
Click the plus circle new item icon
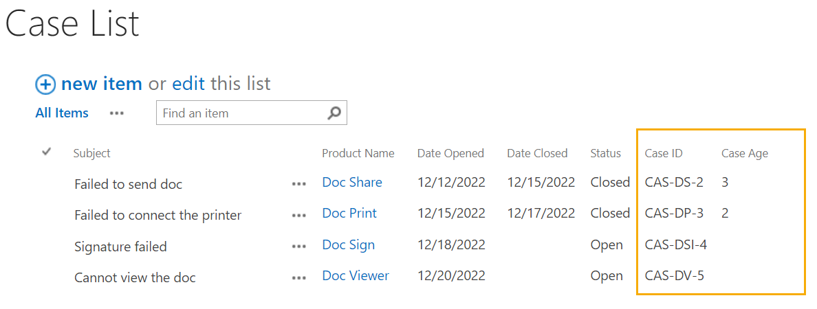coord(45,84)
